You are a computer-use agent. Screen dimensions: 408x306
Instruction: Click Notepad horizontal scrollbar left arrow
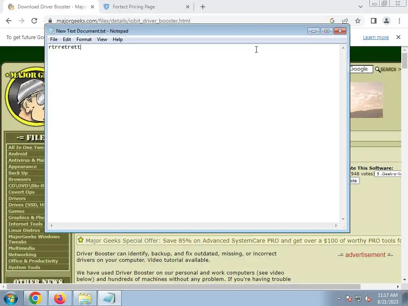pyautogui.click(x=51, y=226)
